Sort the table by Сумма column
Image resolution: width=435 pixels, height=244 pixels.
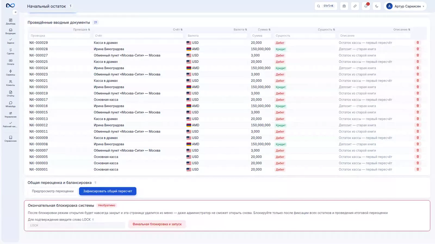tap(264, 30)
